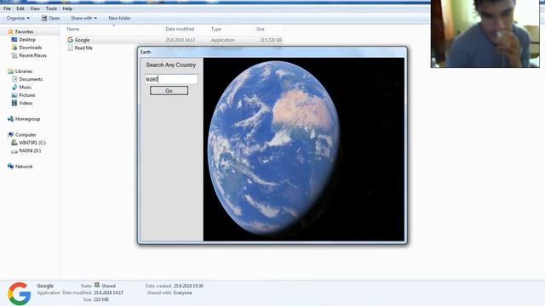
Task: Click the Desktop icon in Favorites
Action: tap(14, 40)
